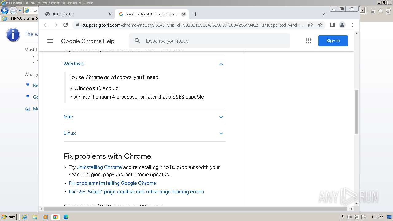
Task: Click the "Fix problems with Chrome" heading
Action: pos(107,156)
